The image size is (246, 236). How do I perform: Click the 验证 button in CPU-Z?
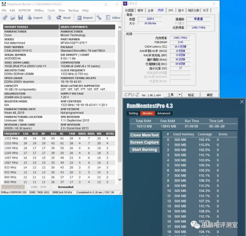(191, 95)
